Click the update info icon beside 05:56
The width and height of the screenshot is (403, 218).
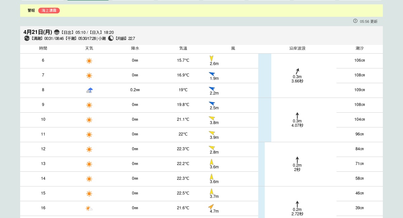(355, 21)
